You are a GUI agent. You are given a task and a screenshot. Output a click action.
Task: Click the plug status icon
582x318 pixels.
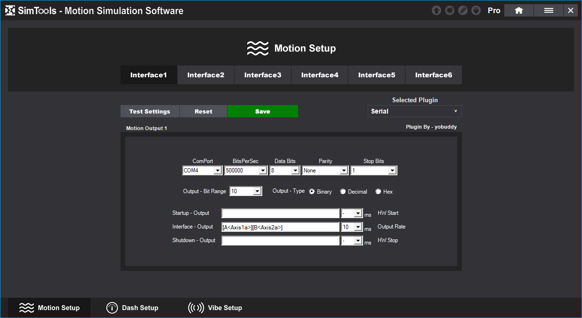click(x=476, y=10)
